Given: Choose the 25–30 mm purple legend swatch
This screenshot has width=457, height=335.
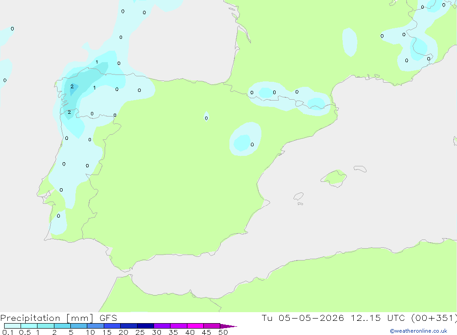Looking at the screenshot, I should (x=145, y=326).
